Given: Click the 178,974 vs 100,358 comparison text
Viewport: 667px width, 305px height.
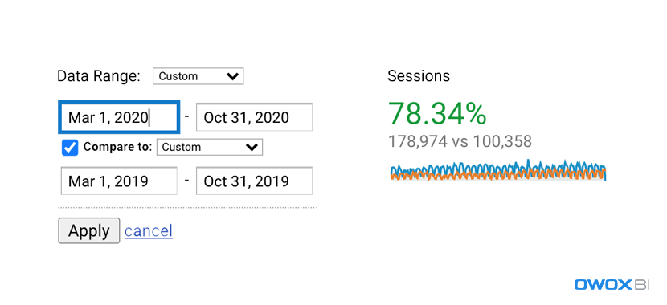Looking at the screenshot, I should point(460,141).
